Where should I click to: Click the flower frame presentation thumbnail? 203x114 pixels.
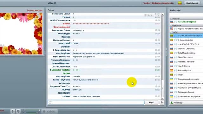pos(21,34)
